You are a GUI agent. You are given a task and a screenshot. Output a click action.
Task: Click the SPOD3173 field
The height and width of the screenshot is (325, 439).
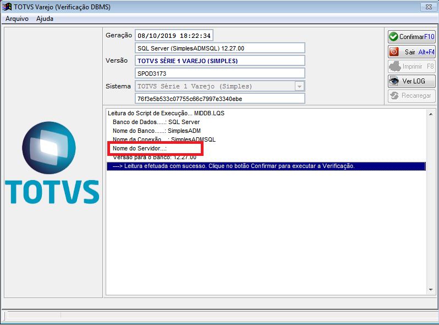[x=220, y=73]
